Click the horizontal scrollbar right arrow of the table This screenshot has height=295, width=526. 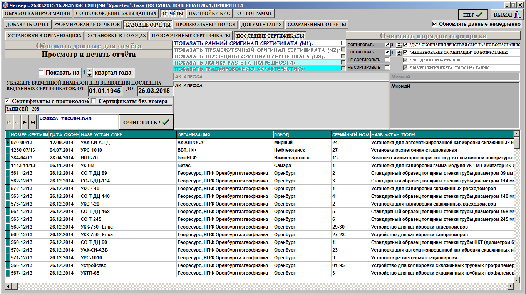(x=511, y=286)
